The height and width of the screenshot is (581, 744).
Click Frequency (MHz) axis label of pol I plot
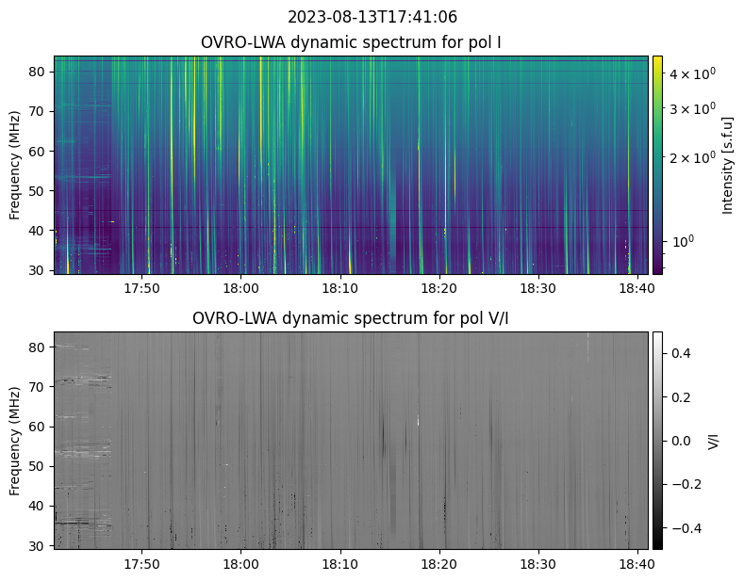(x=15, y=165)
